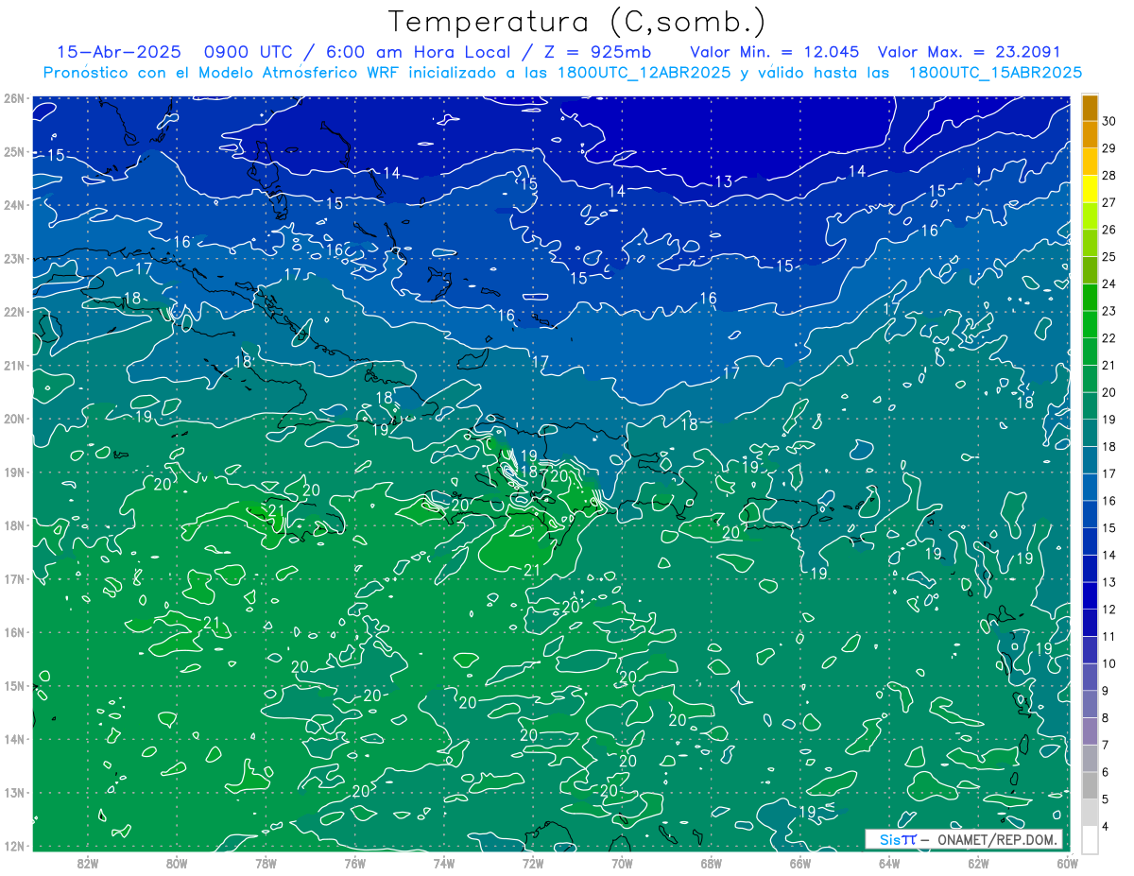Pick the yellow colorbar segment between 27 and 28
Screen dimensions: 1134x876
(x=1090, y=188)
